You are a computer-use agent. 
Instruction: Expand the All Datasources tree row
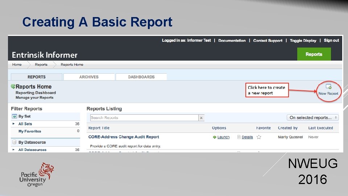coord(14,150)
